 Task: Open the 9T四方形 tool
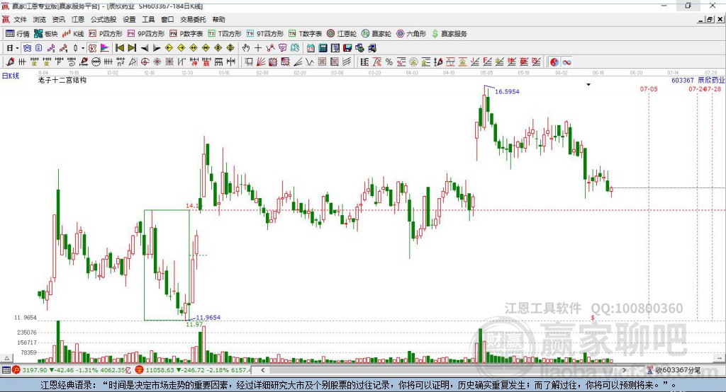coord(265,34)
